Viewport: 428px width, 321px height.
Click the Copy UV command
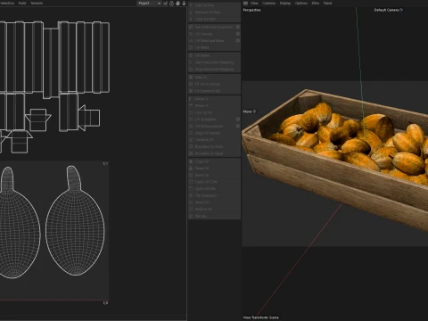[214, 161]
